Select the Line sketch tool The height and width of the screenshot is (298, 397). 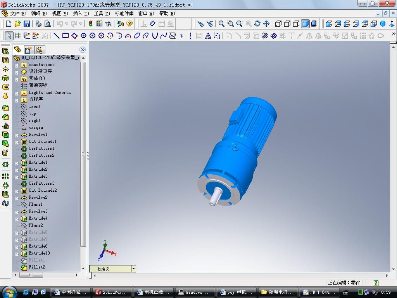(56, 36)
